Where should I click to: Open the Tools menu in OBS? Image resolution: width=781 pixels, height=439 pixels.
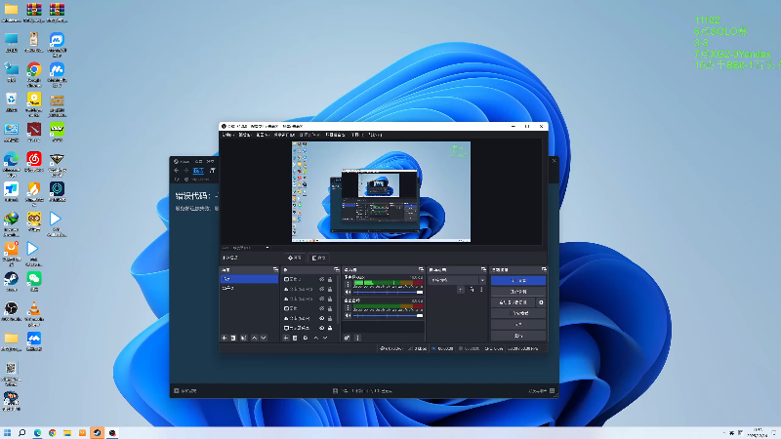[x=355, y=135]
